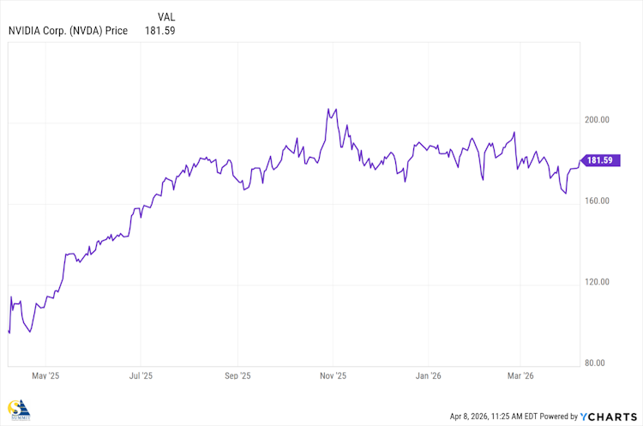Click the Summit logo icon
Image resolution: width=643 pixels, height=426 pixels.
pyautogui.click(x=16, y=410)
